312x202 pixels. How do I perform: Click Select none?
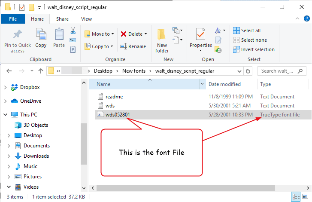pos(250,40)
